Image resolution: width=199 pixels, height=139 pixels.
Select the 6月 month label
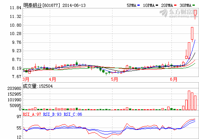[x=174, y=80]
